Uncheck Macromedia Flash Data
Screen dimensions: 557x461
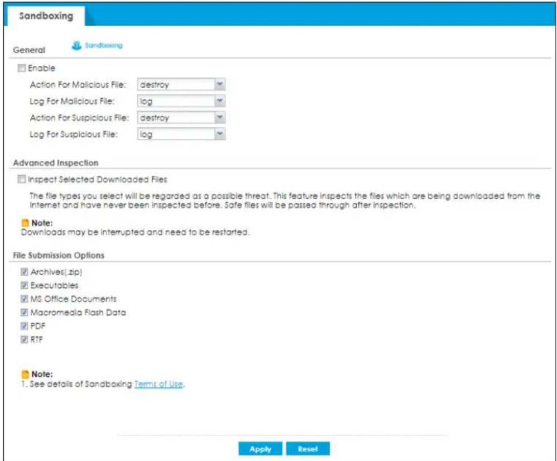[x=24, y=313]
